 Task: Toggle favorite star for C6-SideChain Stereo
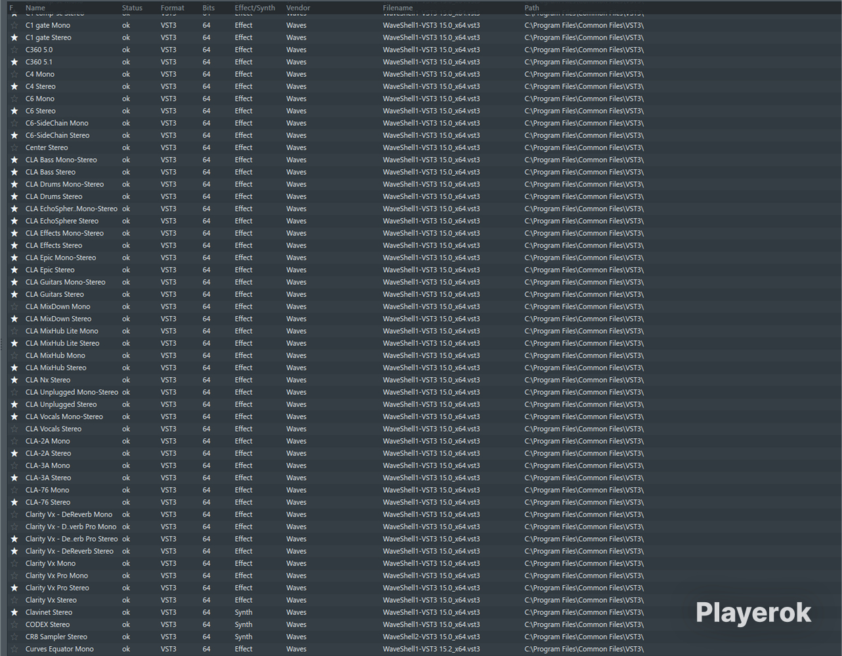click(x=14, y=136)
